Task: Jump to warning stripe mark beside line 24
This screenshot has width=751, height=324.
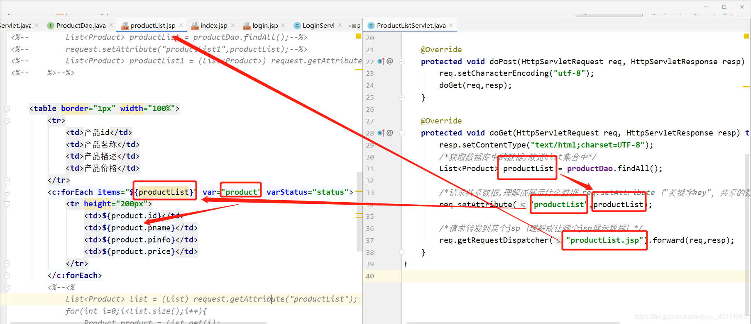Action: (x=746, y=87)
